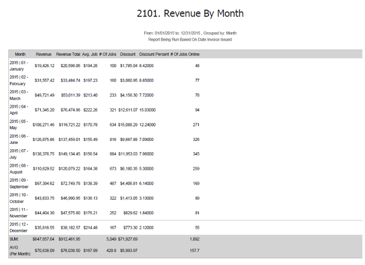Click January revenue total $20,598.06
This screenshot has height=265, width=365.
tap(70, 66)
